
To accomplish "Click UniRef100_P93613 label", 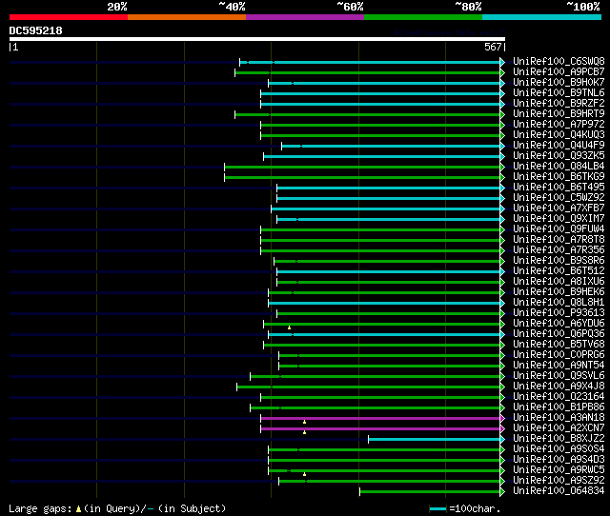I will coord(559,313).
